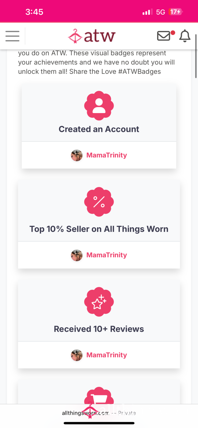
Task: Click the Received 10+ Reviews title
Action: coord(99,329)
